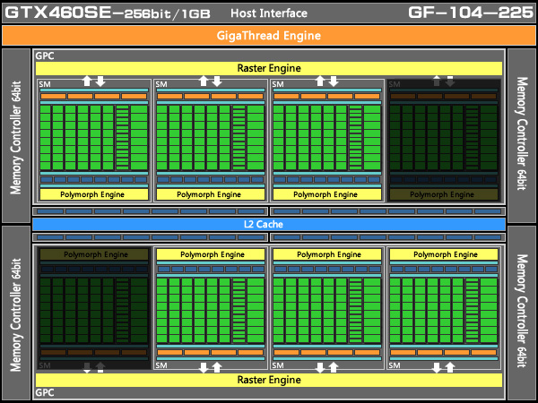538x403 pixels.
Task: Click SM label of disabled lower SM
Action: [45, 365]
